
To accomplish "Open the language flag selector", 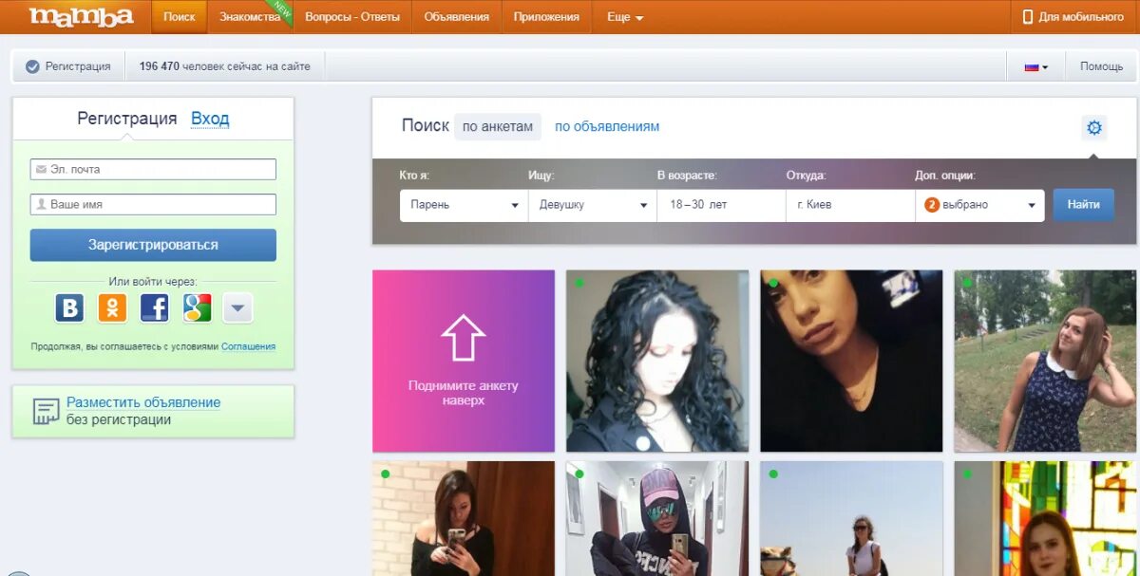I will coord(1035,67).
